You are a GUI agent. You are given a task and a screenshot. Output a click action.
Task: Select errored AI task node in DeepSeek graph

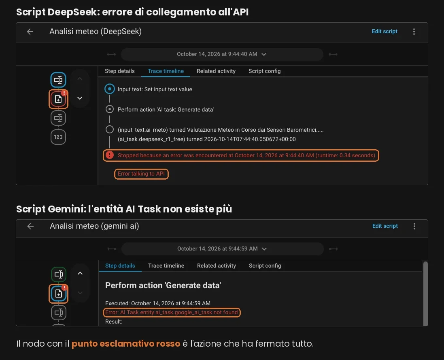click(58, 99)
